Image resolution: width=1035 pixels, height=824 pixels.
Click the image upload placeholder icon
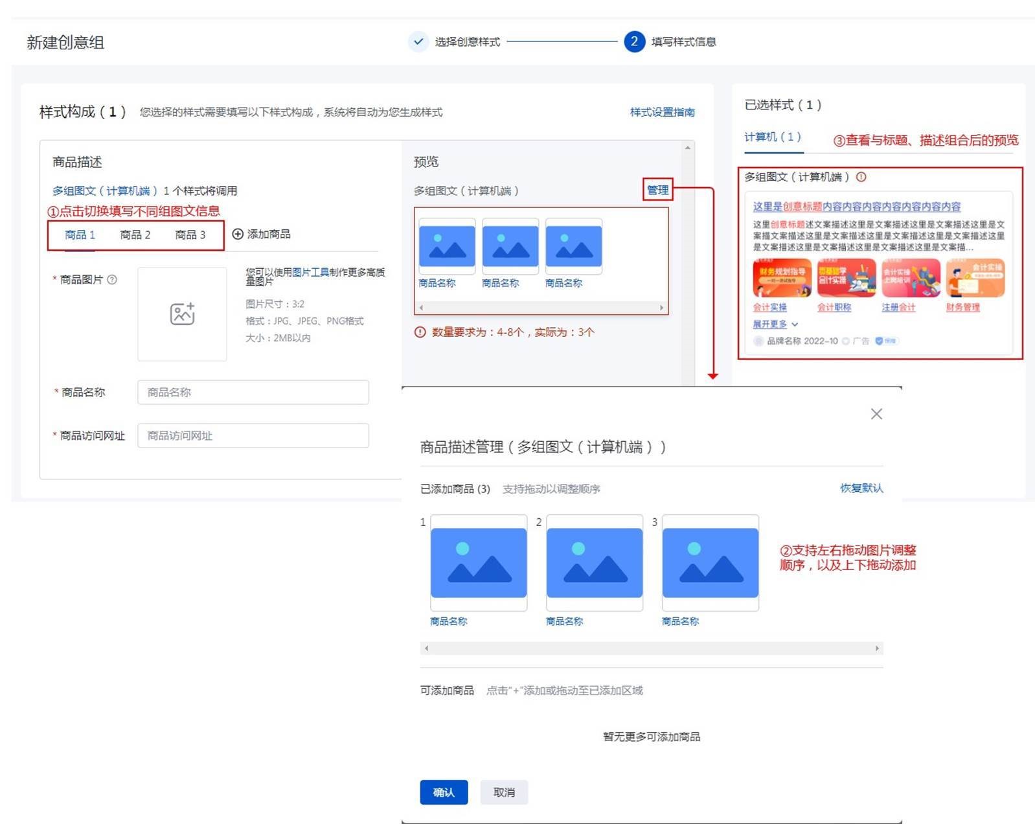pyautogui.click(x=182, y=314)
